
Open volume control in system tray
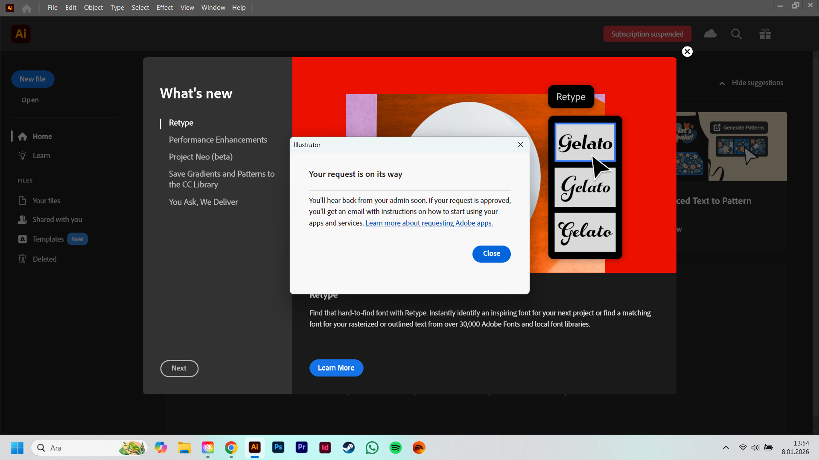coord(755,448)
